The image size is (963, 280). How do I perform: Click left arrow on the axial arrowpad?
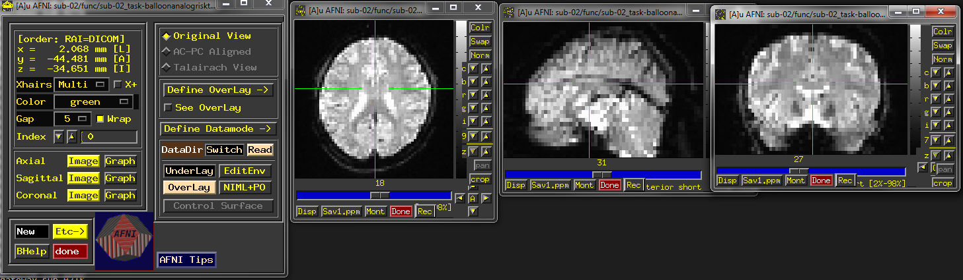459,198
